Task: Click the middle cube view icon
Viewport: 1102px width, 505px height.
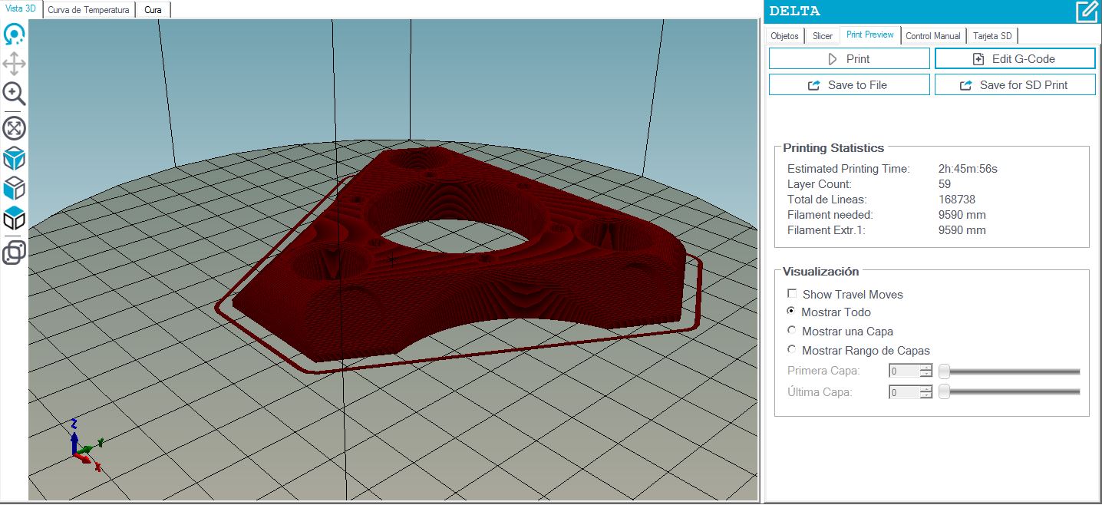Action: tap(15, 188)
